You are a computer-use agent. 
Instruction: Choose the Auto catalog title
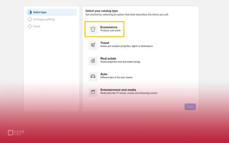click(104, 74)
